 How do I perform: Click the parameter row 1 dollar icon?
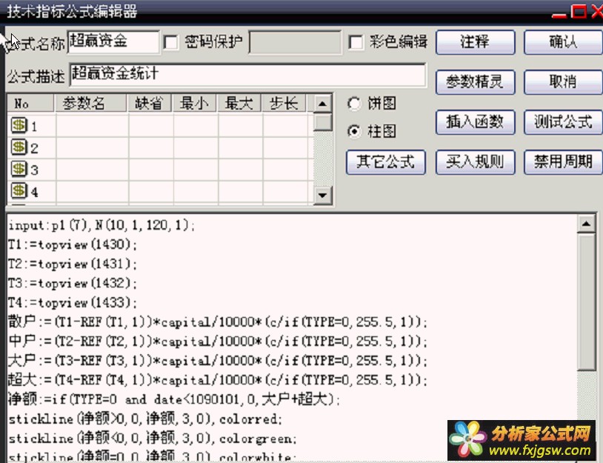click(19, 125)
